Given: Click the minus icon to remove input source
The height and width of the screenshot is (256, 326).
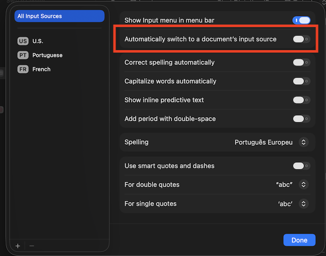Looking at the screenshot, I should click(32, 246).
